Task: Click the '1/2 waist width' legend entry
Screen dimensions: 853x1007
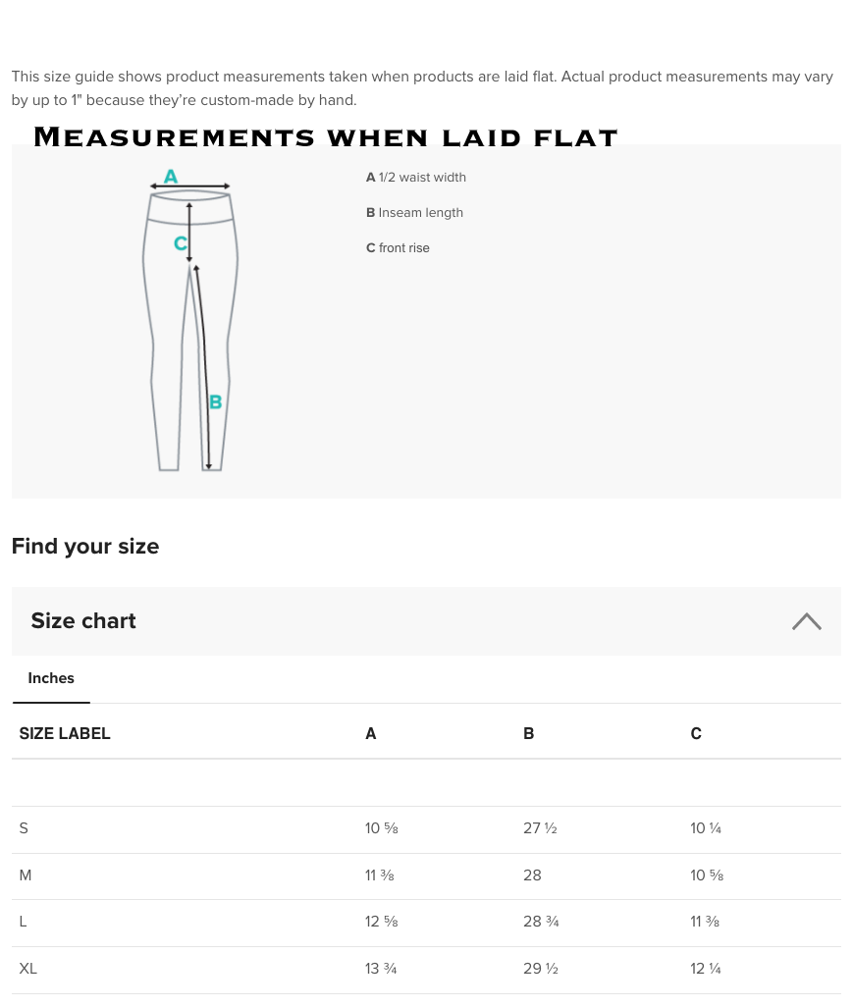Action: click(416, 178)
